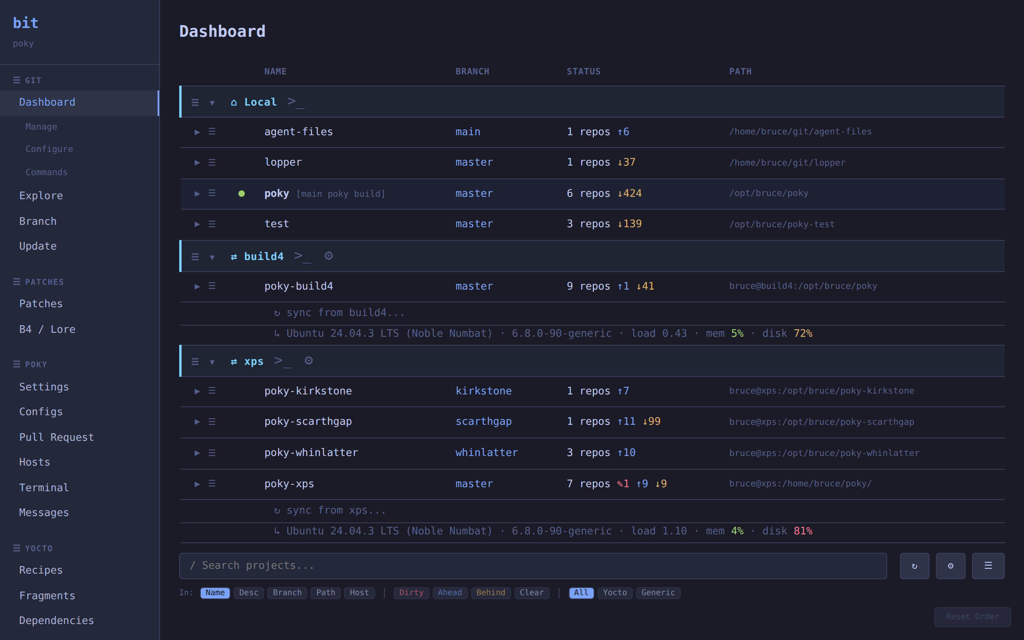Open Pull Request in sidebar
1024x640 pixels.
[57, 437]
